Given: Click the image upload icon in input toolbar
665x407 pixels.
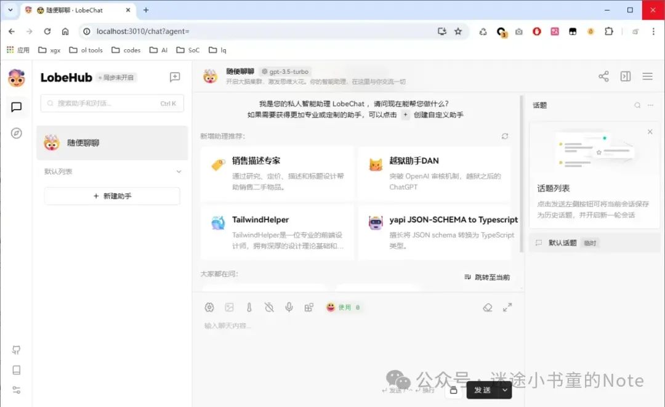Looking at the screenshot, I should click(229, 307).
